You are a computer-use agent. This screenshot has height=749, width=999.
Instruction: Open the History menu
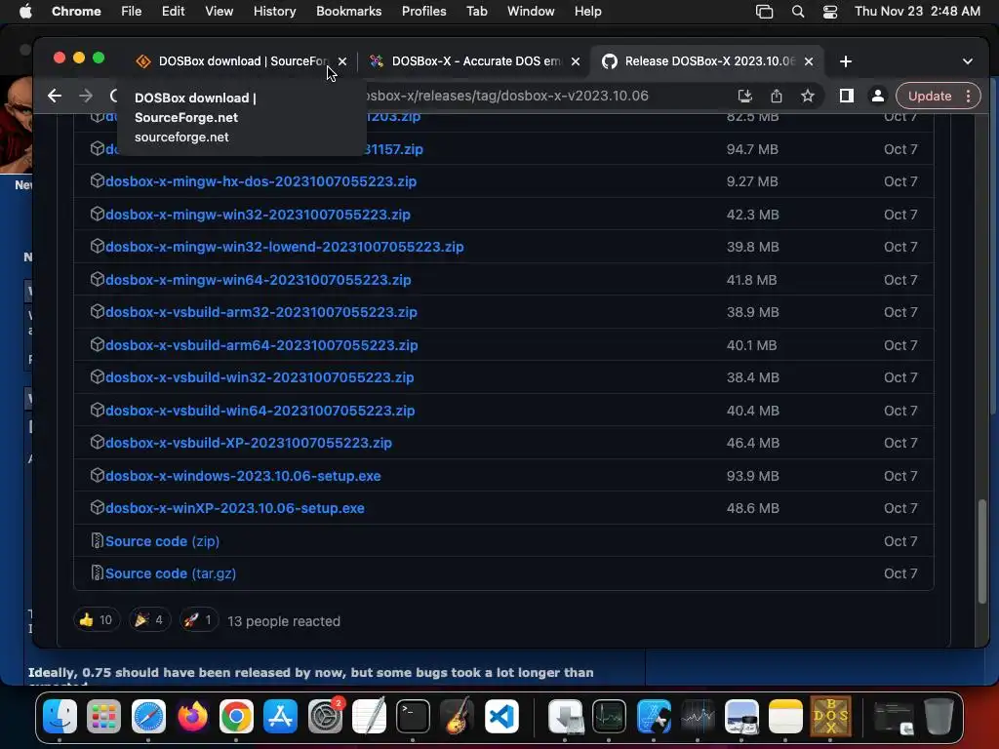pos(274,12)
